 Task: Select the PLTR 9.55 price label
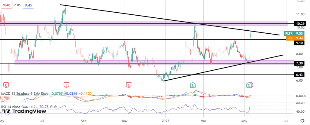pos(294,33)
